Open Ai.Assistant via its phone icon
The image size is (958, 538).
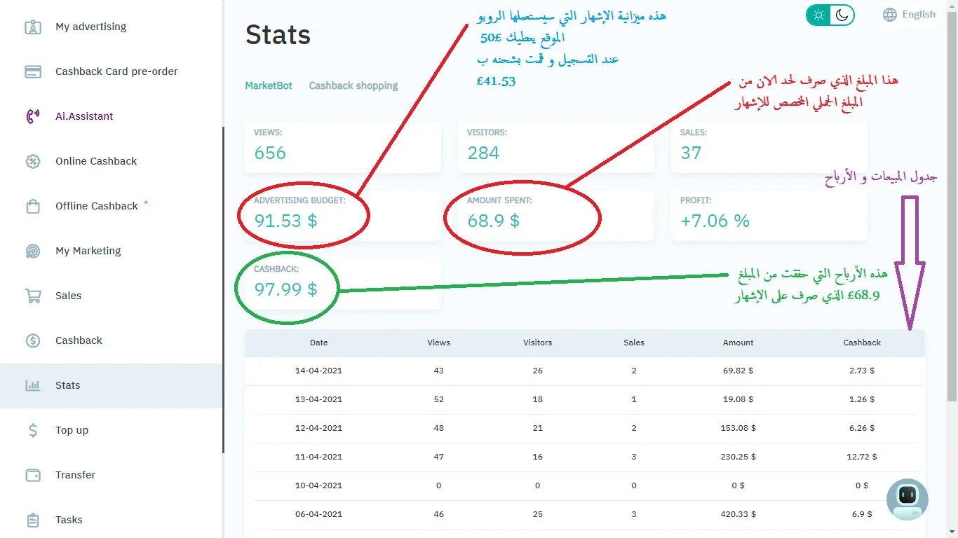tap(33, 116)
